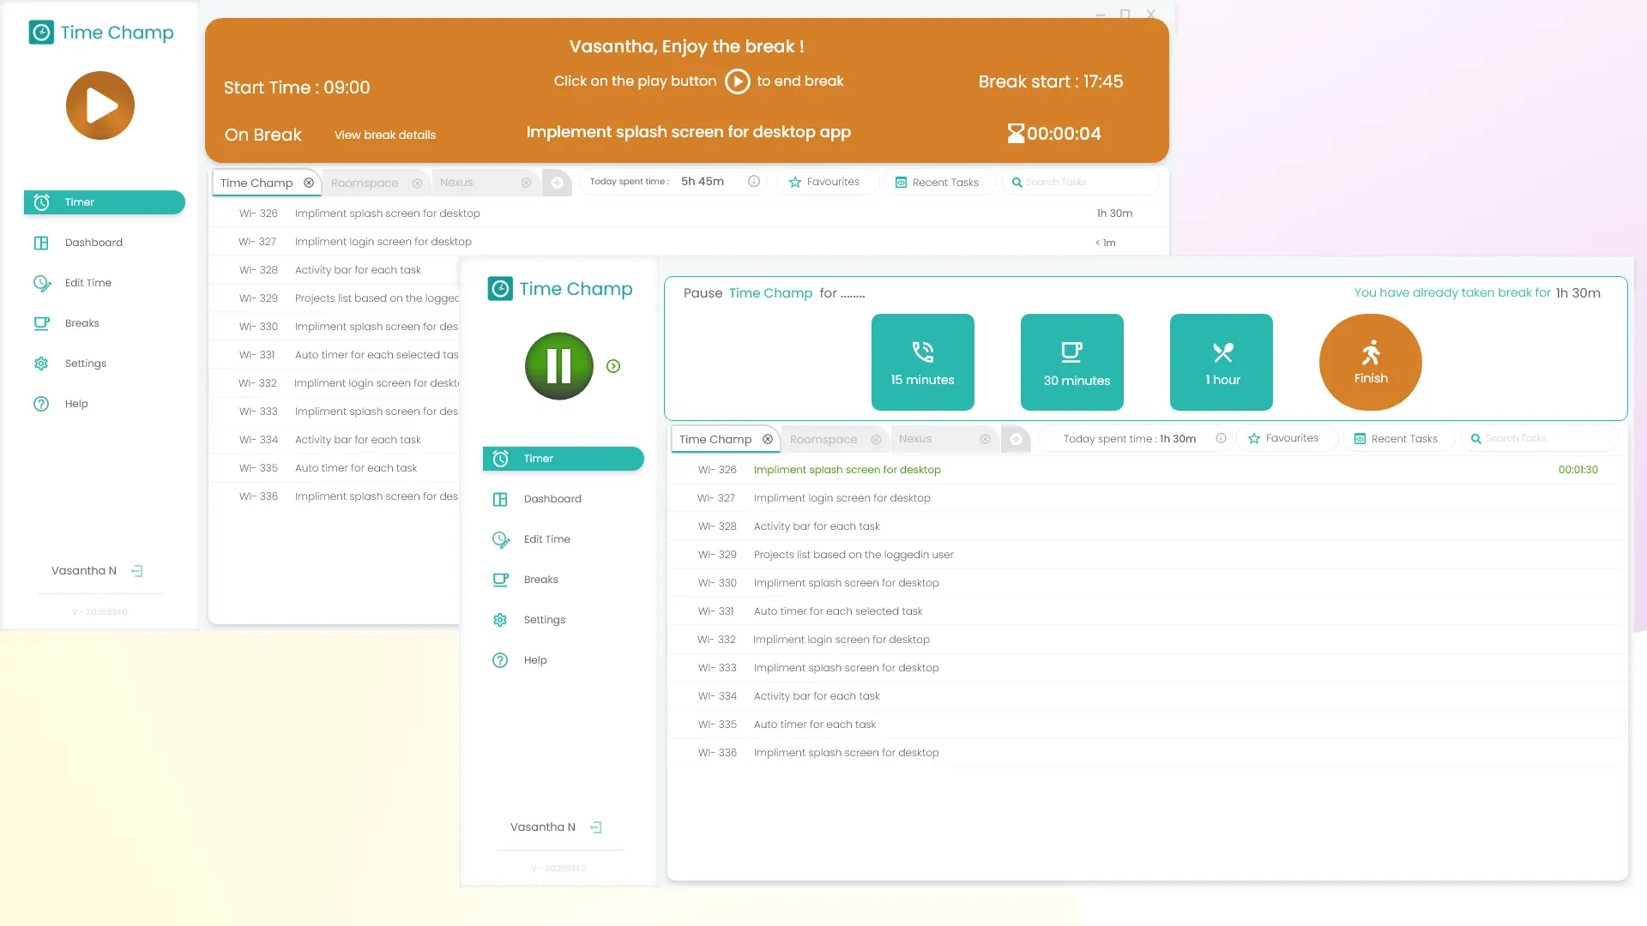The width and height of the screenshot is (1647, 926).
Task: Select task WI-331 Auto timer for each selected task in the front window
Action: [1146, 611]
